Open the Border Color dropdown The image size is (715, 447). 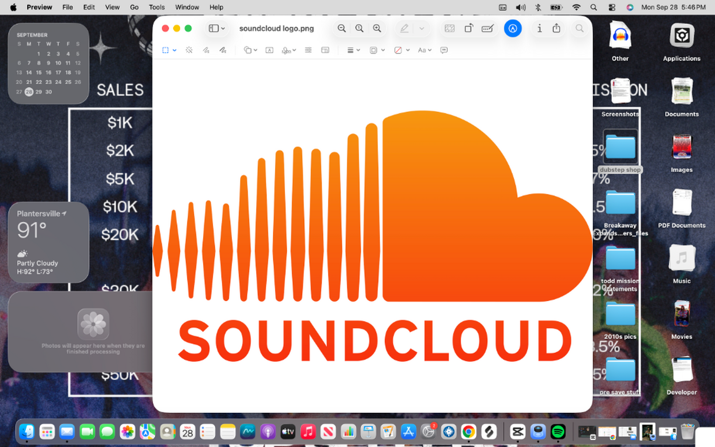(377, 50)
